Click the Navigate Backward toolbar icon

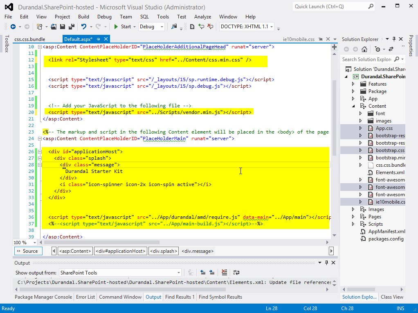coord(13,27)
